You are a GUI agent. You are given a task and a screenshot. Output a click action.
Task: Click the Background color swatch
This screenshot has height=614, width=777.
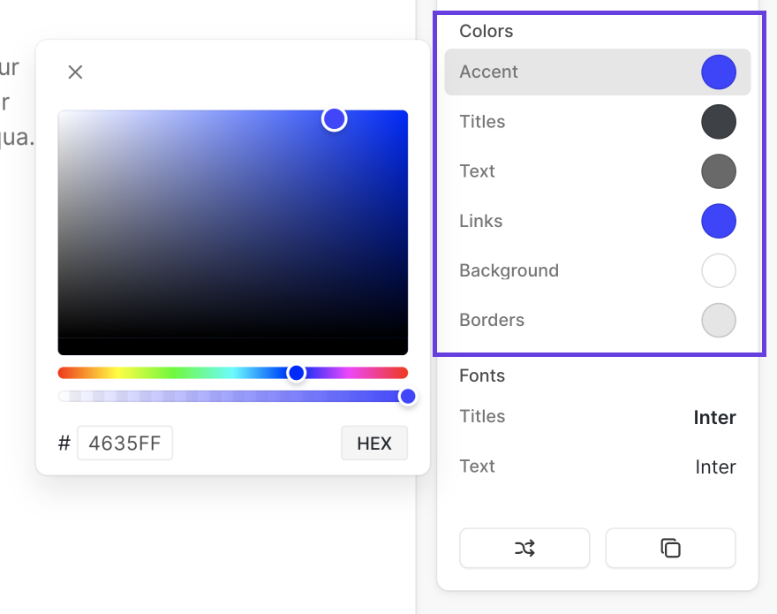click(719, 270)
